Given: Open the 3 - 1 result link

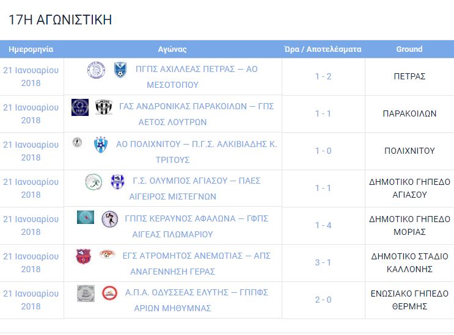Looking at the screenshot, I should coord(323,262).
